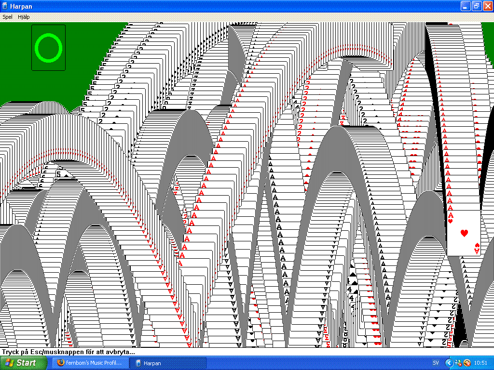The image size is (494, 370).
Task: Click the status bar cancel hint text
Action: coord(68,352)
